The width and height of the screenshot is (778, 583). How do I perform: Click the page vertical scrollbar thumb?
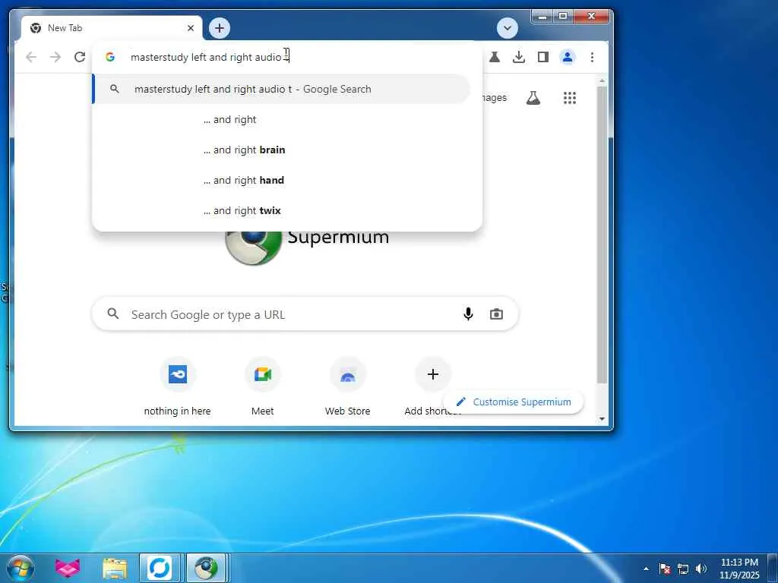point(602,235)
